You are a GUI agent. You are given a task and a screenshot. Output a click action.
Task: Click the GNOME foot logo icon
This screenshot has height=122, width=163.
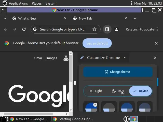tap(5, 3)
